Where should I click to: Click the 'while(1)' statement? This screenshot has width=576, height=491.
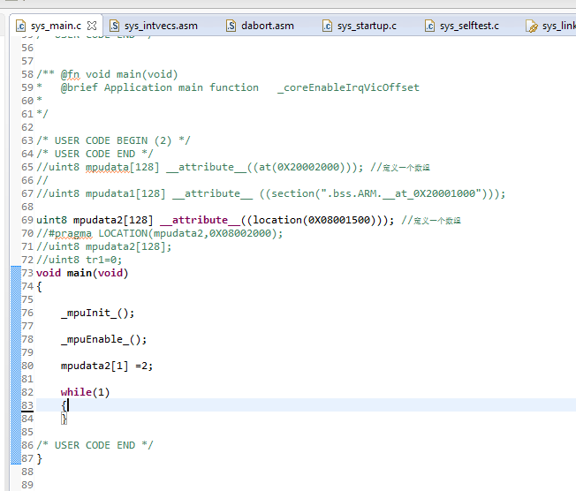(85, 392)
